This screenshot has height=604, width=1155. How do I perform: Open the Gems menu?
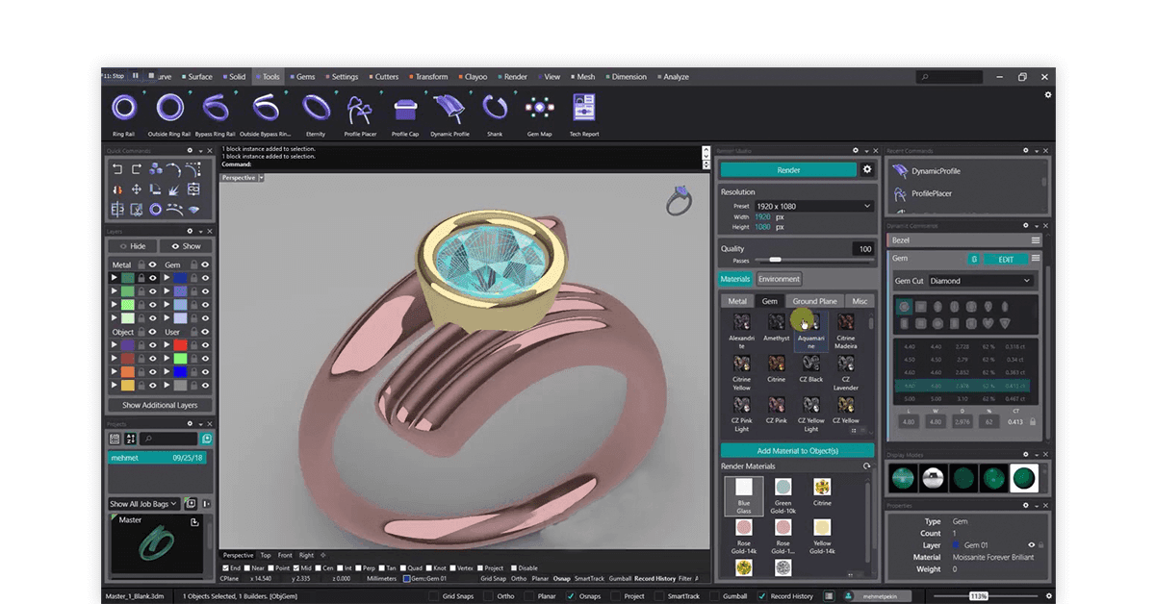click(304, 76)
